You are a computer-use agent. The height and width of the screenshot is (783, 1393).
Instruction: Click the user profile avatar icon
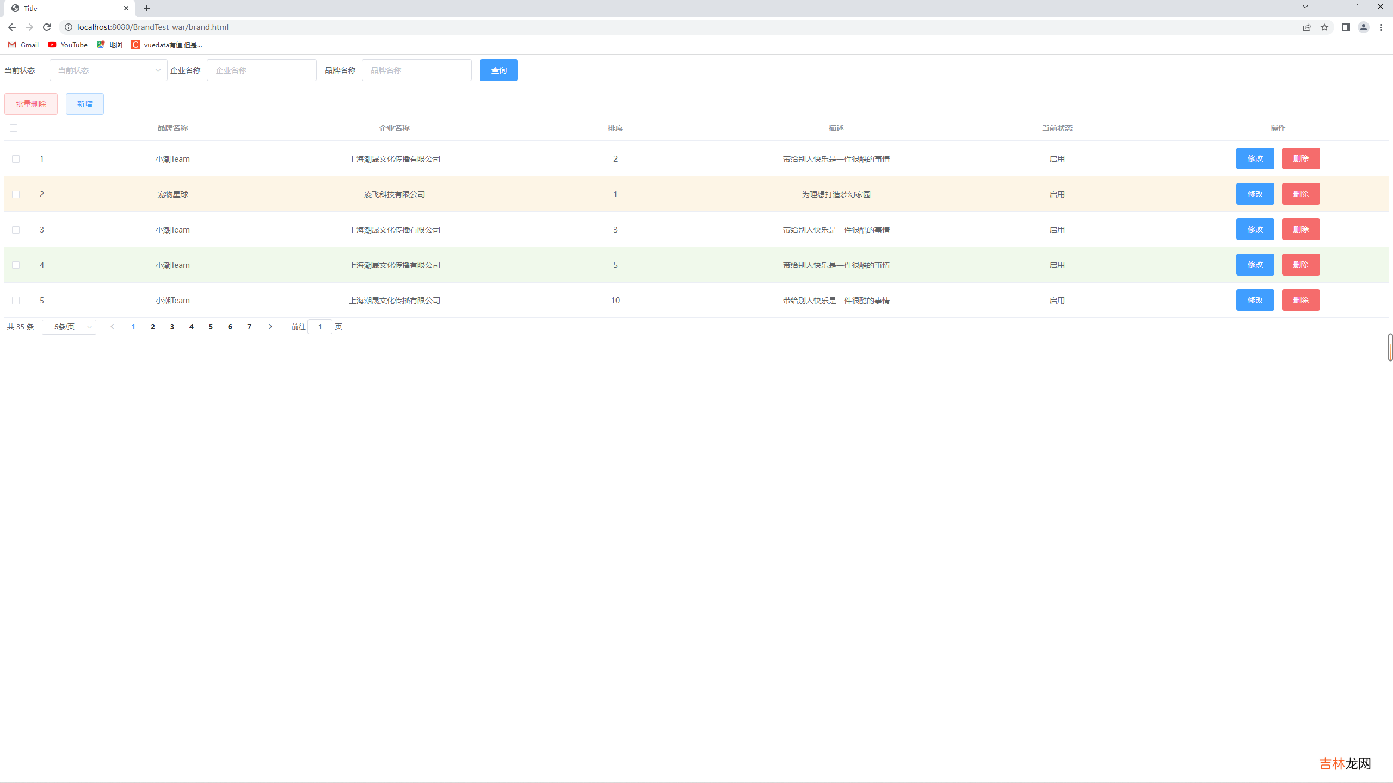coord(1364,27)
